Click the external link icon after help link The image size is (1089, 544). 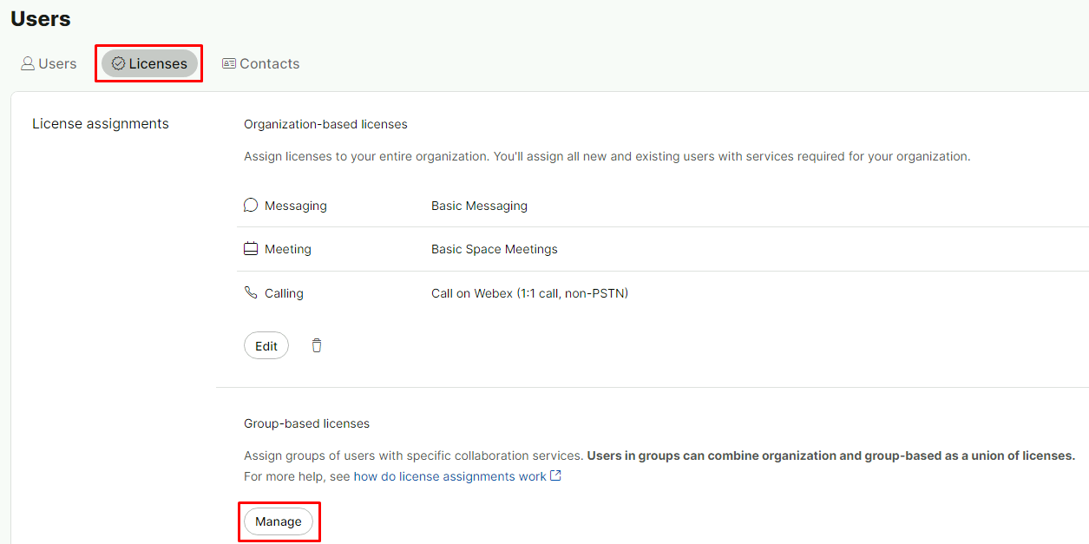(556, 475)
